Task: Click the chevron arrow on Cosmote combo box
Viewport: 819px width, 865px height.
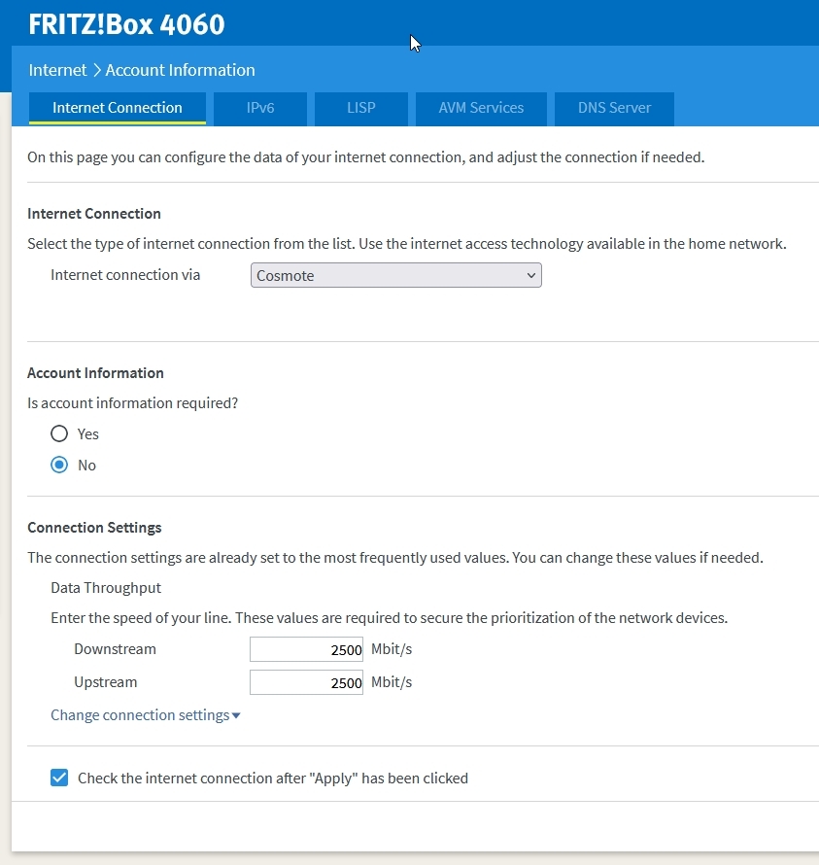Action: click(531, 275)
